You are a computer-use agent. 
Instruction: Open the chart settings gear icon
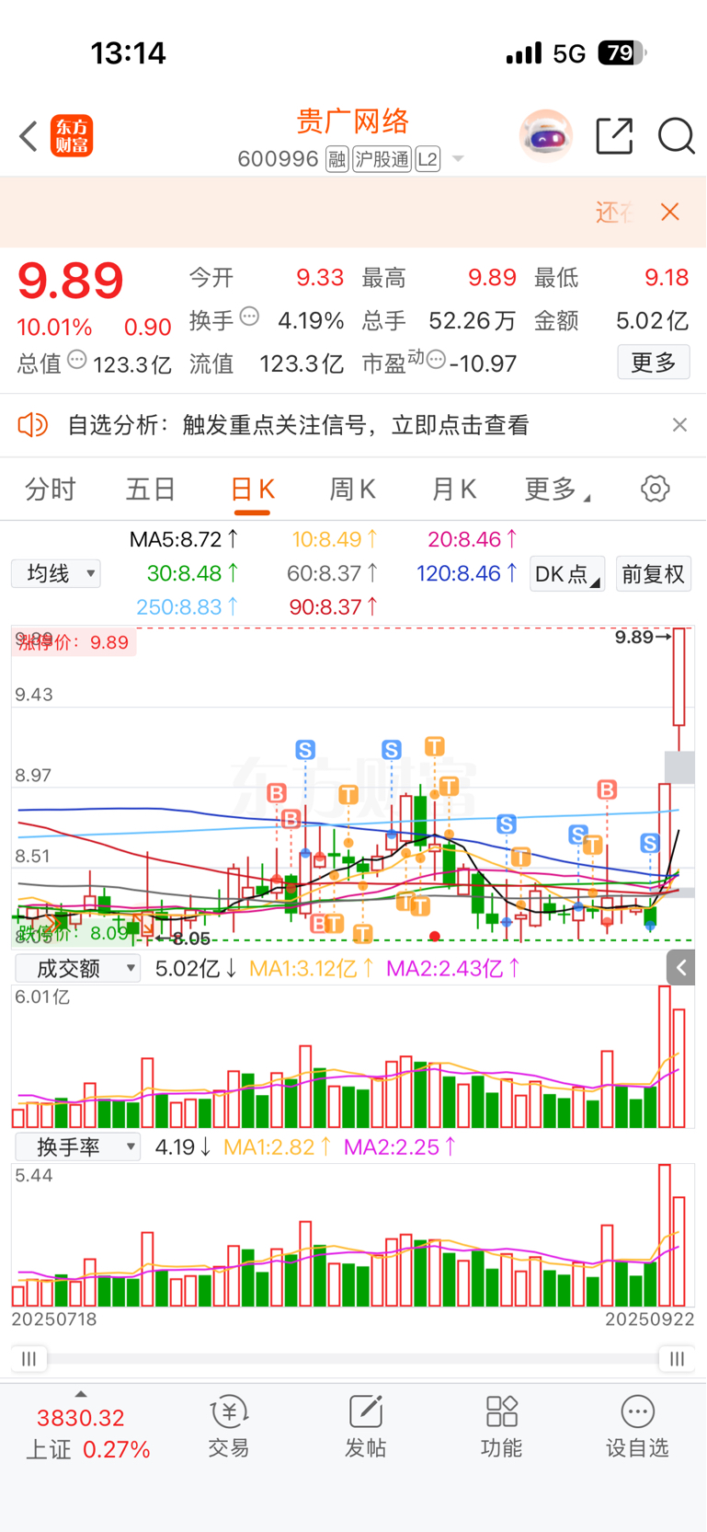pos(655,489)
